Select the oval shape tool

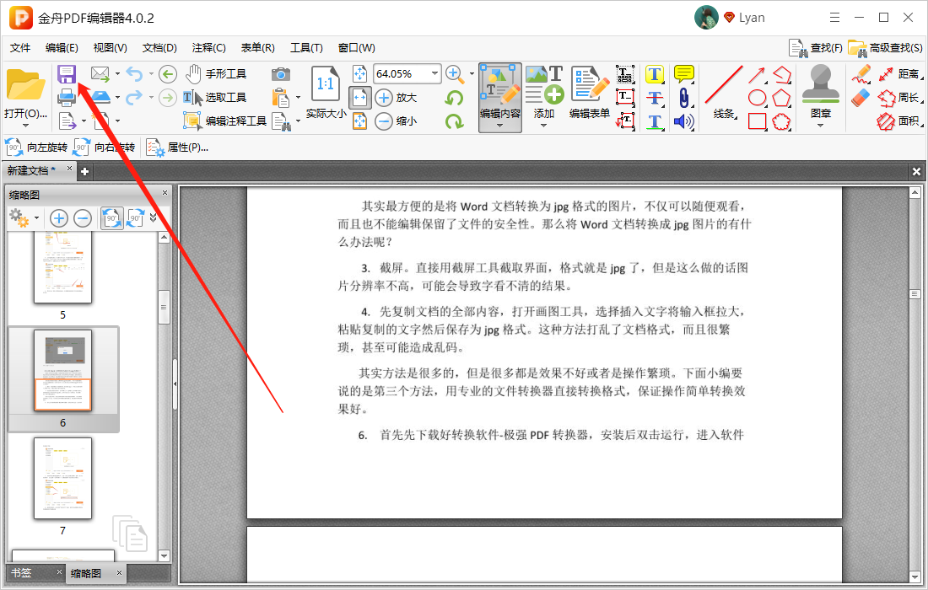(x=757, y=98)
